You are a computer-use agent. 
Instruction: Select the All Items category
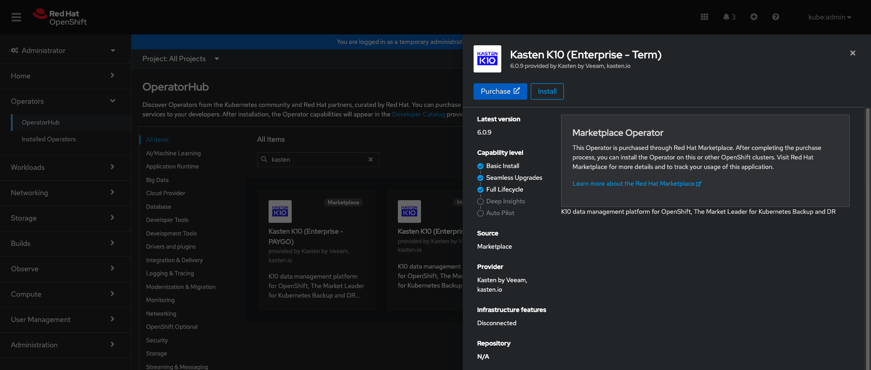coord(157,140)
